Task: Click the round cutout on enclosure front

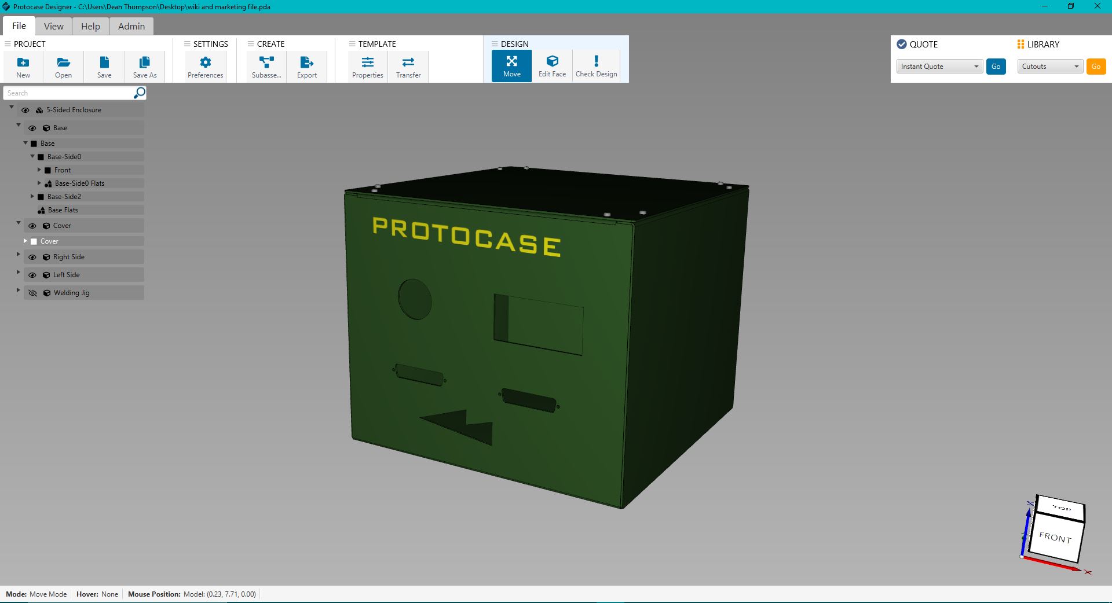Action: pos(415,299)
